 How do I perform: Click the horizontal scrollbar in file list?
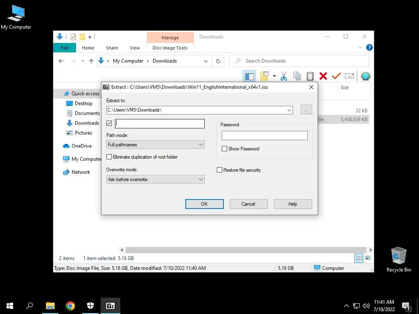click(246, 250)
